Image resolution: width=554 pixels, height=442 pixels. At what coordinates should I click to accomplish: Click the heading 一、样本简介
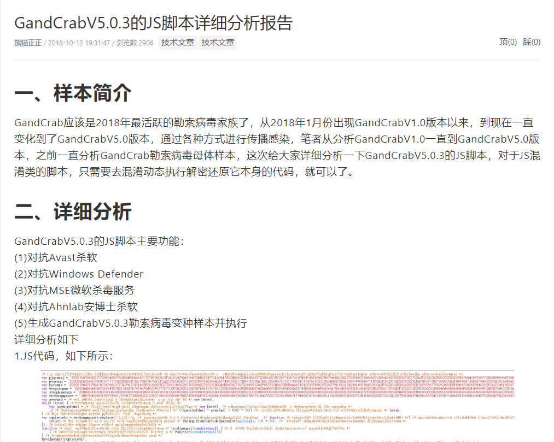pos(73,93)
